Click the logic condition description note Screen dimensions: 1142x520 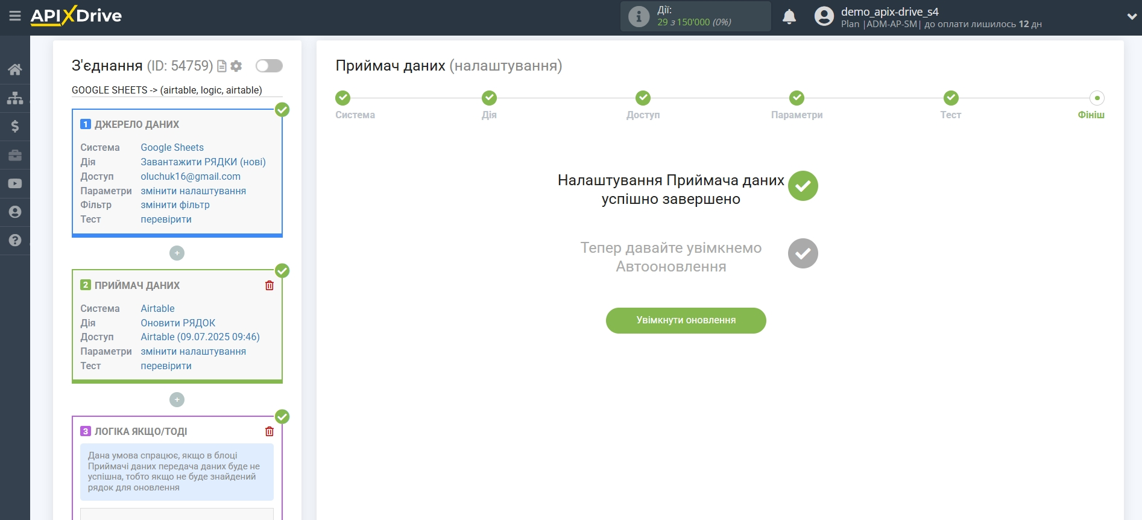pos(177,472)
